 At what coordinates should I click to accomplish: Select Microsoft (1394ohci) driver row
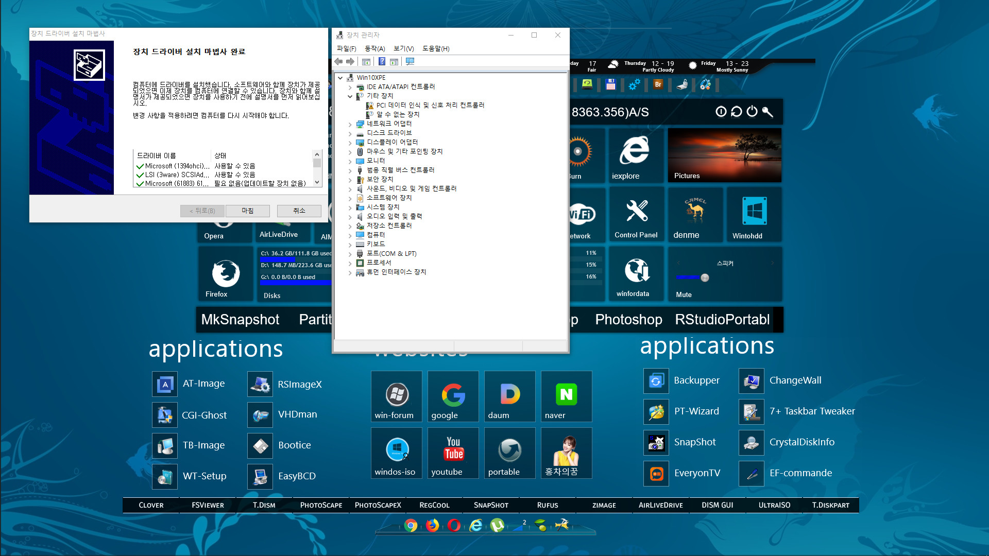tap(221, 166)
